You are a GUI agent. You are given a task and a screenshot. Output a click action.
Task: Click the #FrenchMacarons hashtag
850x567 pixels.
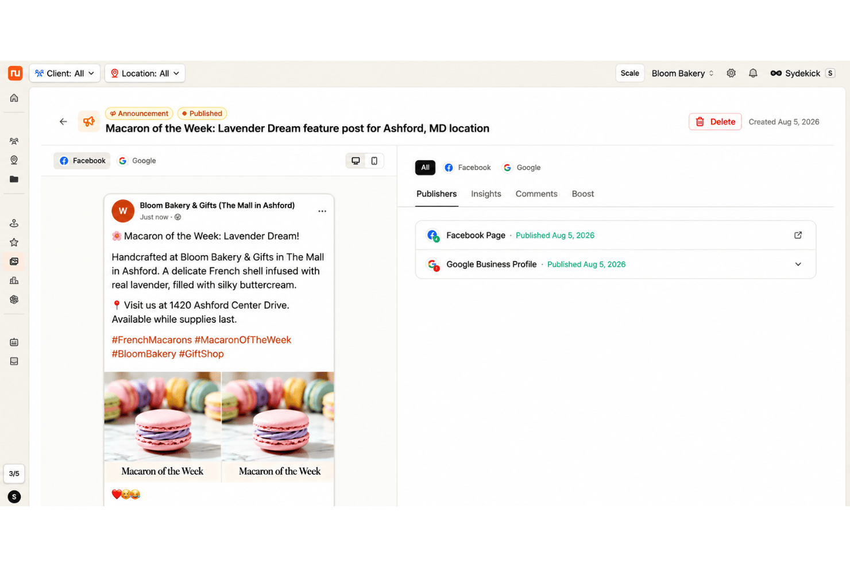152,340
